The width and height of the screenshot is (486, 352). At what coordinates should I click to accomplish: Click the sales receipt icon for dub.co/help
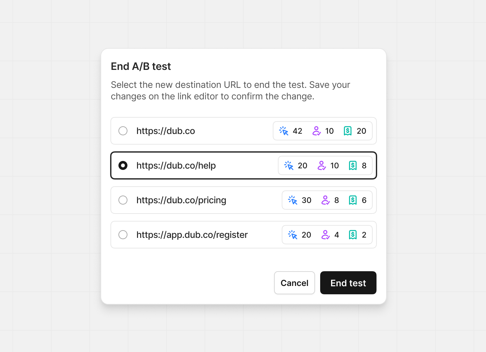click(353, 165)
